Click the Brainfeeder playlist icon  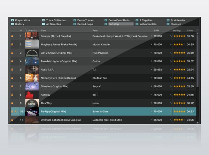tap(168, 20)
